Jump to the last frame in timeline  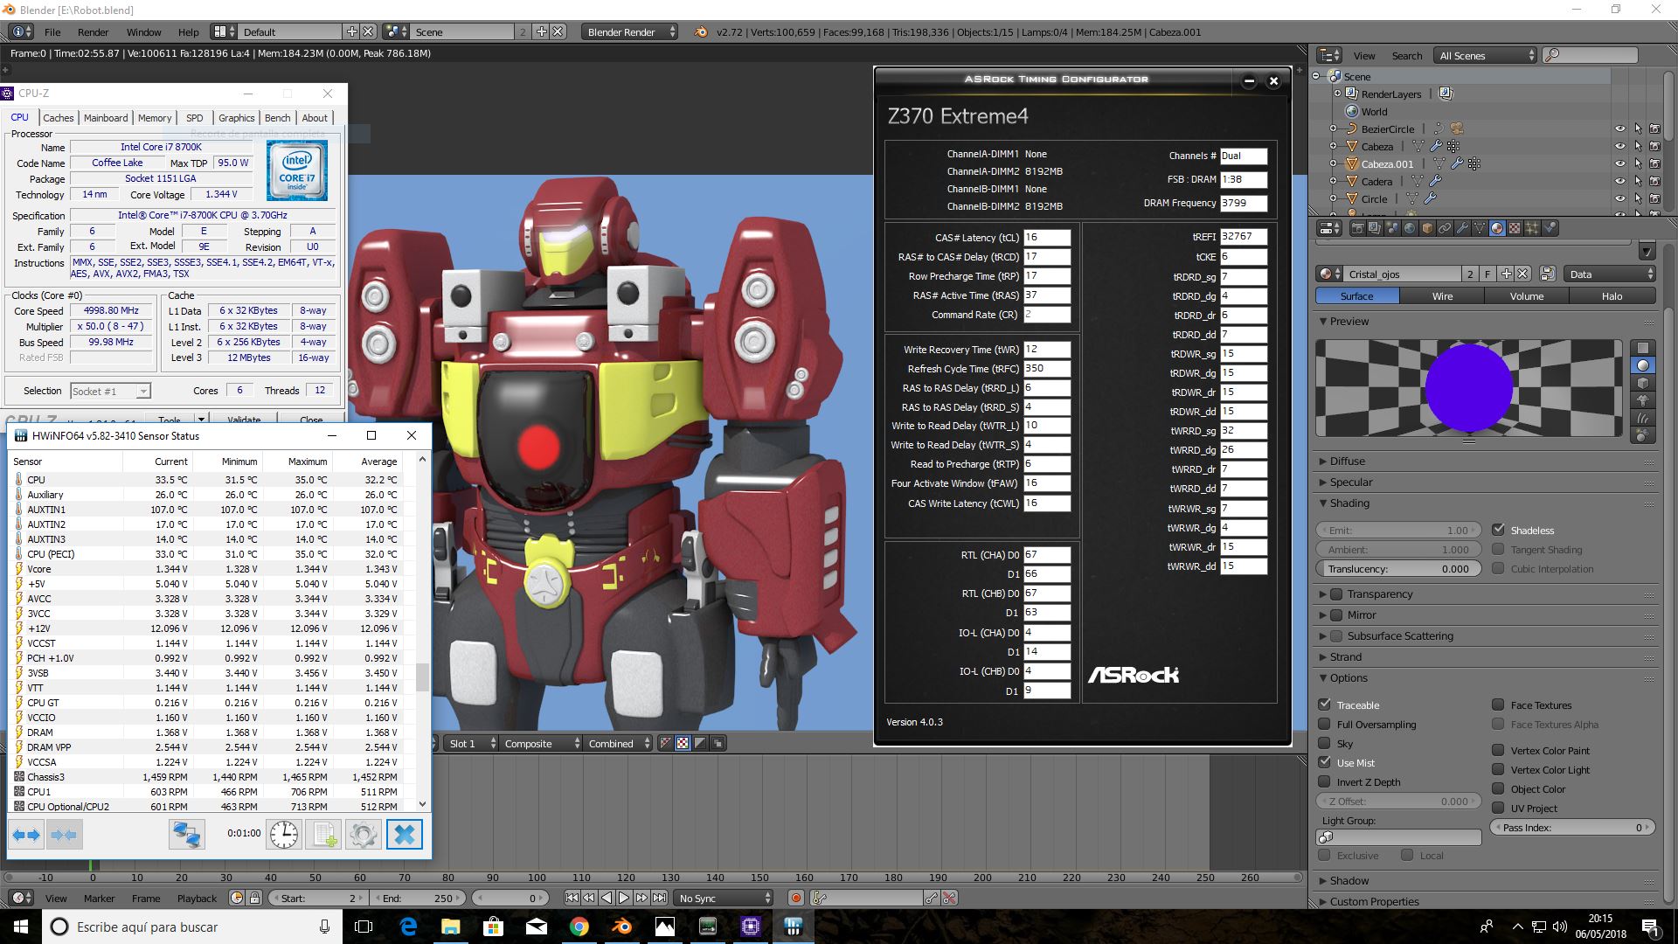tap(660, 899)
